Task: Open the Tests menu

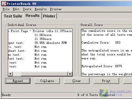Action: click(x=27, y=9)
